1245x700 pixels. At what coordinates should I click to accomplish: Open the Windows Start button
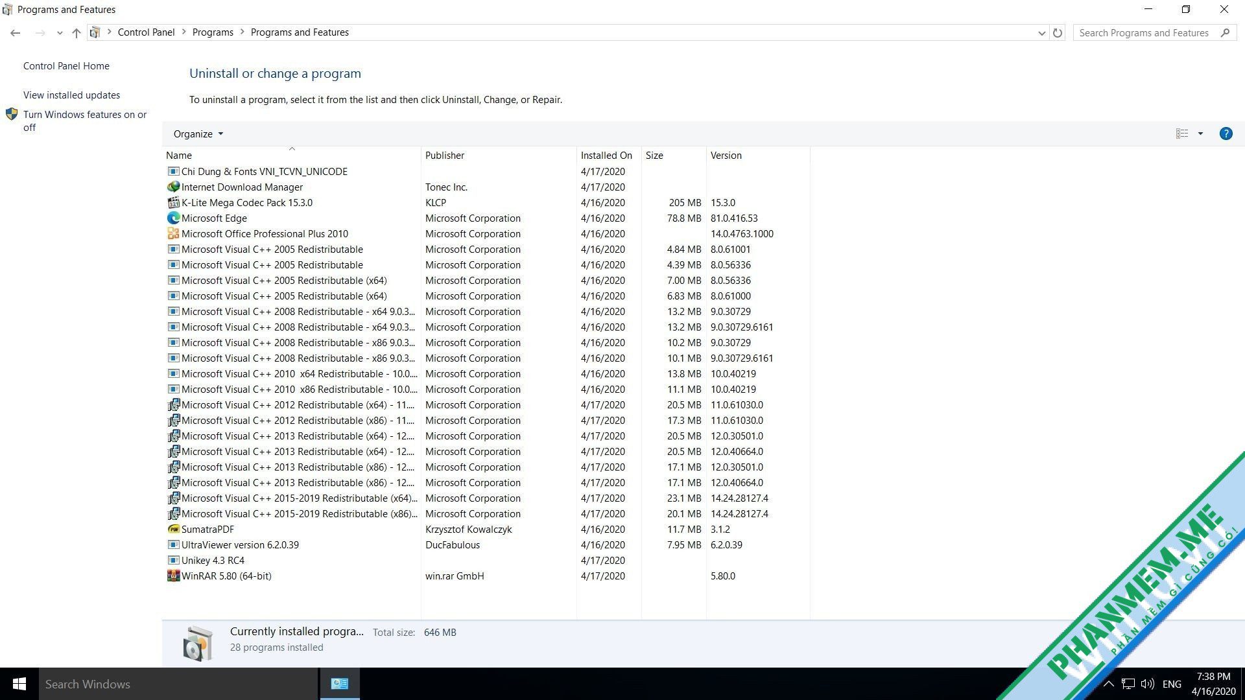(19, 684)
